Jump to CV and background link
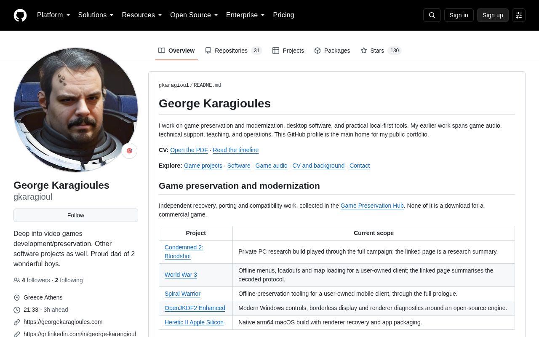The width and height of the screenshot is (539, 337). (318, 166)
